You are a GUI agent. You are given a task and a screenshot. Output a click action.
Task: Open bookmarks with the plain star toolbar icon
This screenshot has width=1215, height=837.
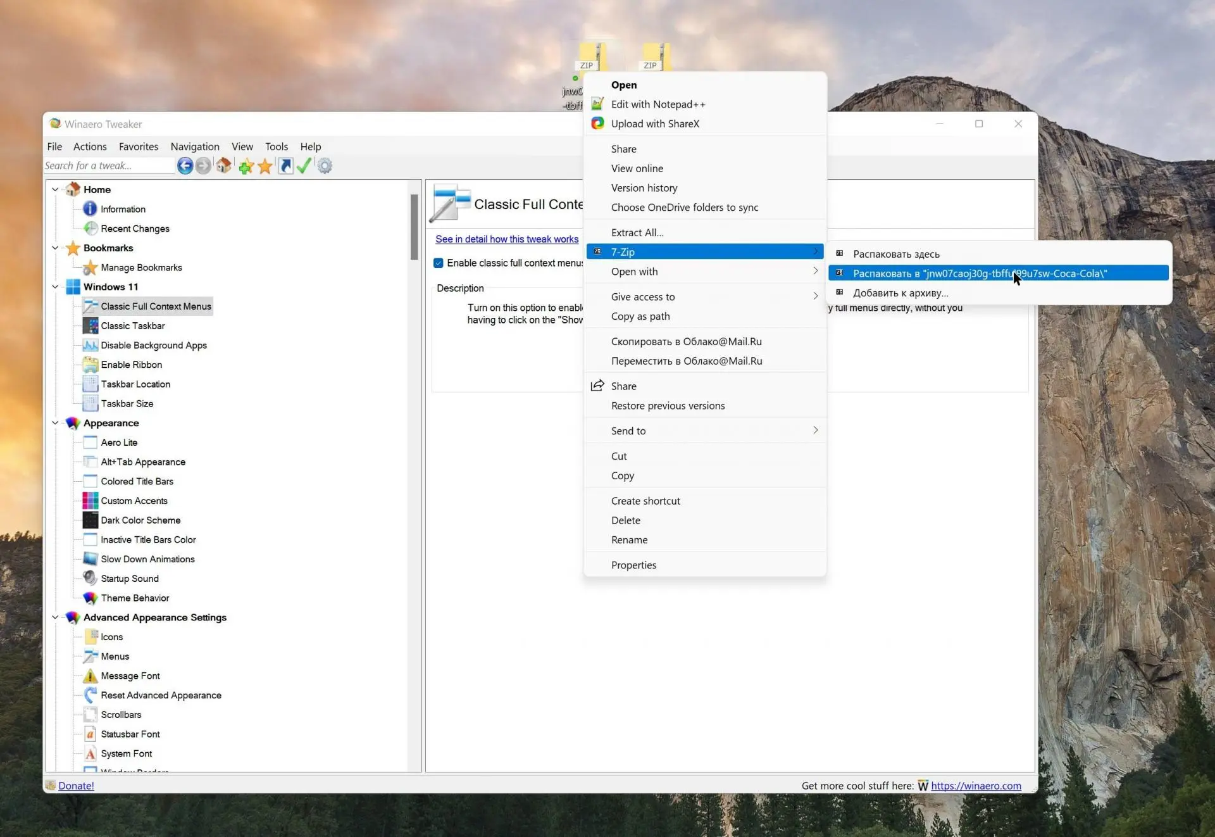[x=265, y=166]
